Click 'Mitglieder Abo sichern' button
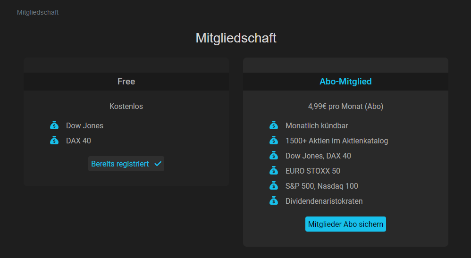The height and width of the screenshot is (258, 471). coord(345,224)
